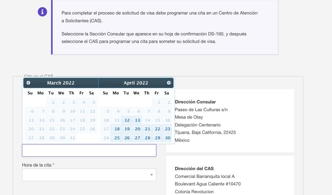Select April 27 in the calendar
Image resolution: width=332 pixels, height=195 pixels.
coord(137,138)
